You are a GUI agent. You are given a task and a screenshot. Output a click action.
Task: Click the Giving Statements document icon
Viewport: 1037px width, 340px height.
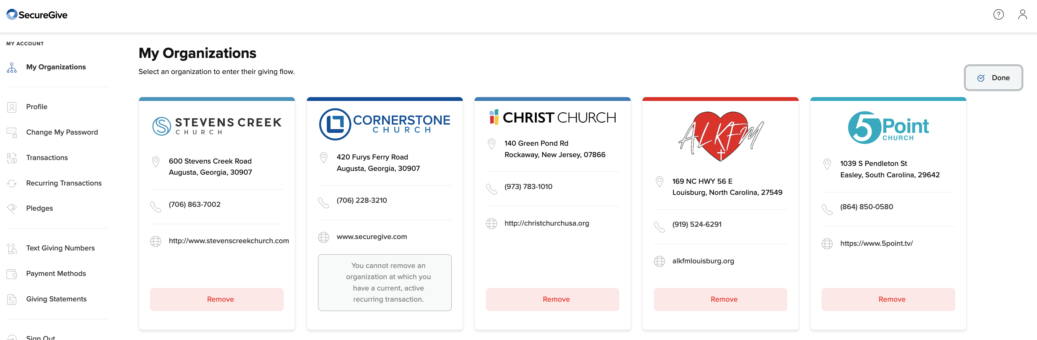coord(12,299)
